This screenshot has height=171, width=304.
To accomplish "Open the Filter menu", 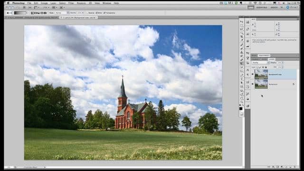I will coord(71,3).
